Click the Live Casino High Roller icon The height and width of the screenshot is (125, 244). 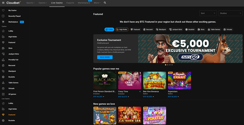3,109
